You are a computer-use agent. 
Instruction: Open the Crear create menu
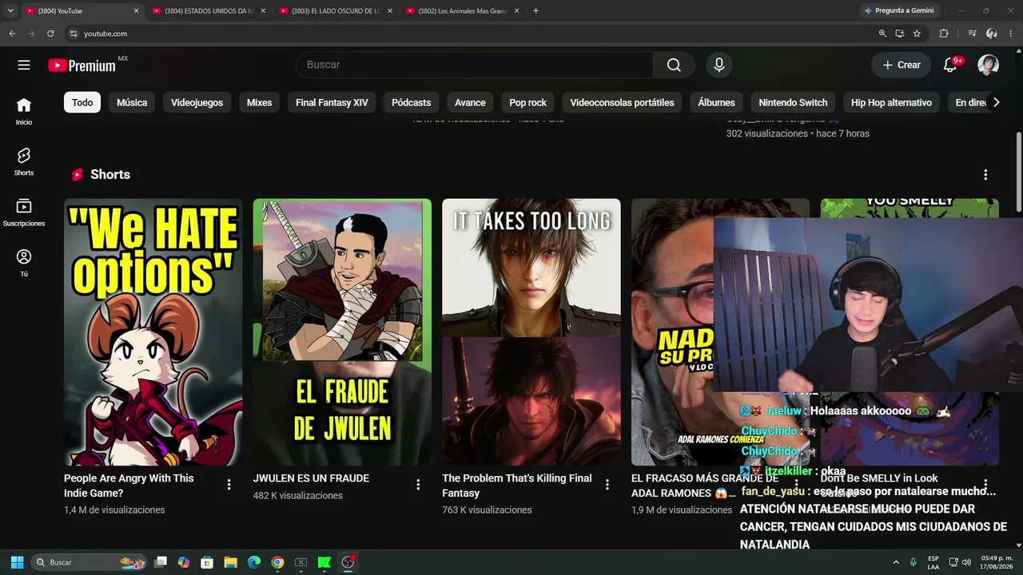902,65
